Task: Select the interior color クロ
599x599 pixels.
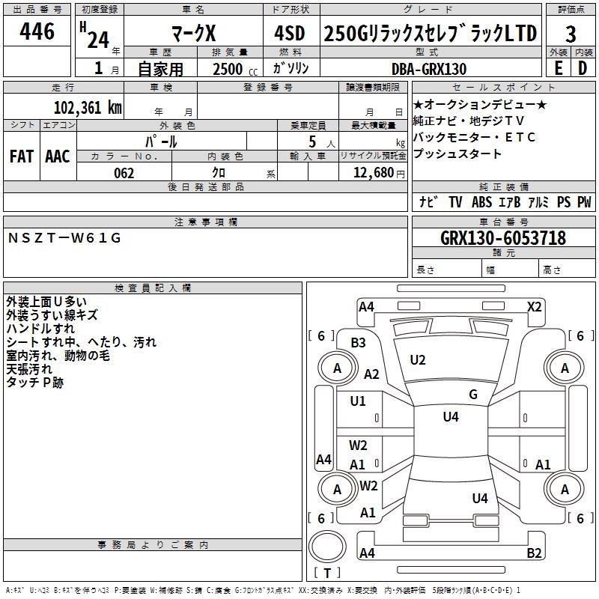Action: click(x=219, y=173)
